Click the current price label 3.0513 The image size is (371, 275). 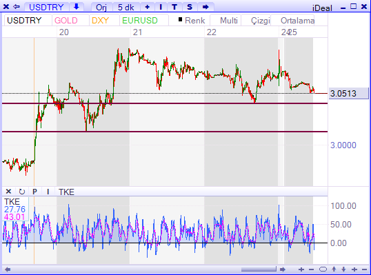[348, 94]
